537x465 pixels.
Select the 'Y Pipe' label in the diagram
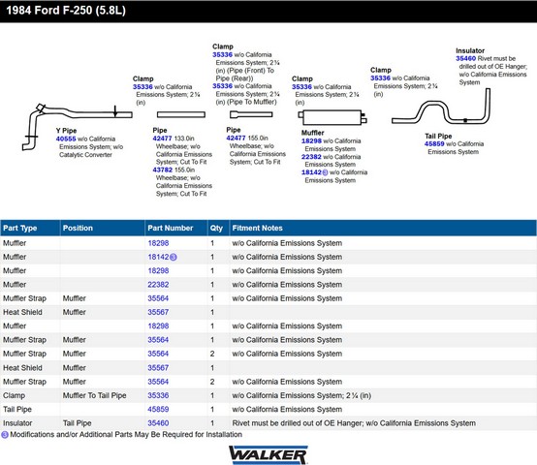point(66,131)
